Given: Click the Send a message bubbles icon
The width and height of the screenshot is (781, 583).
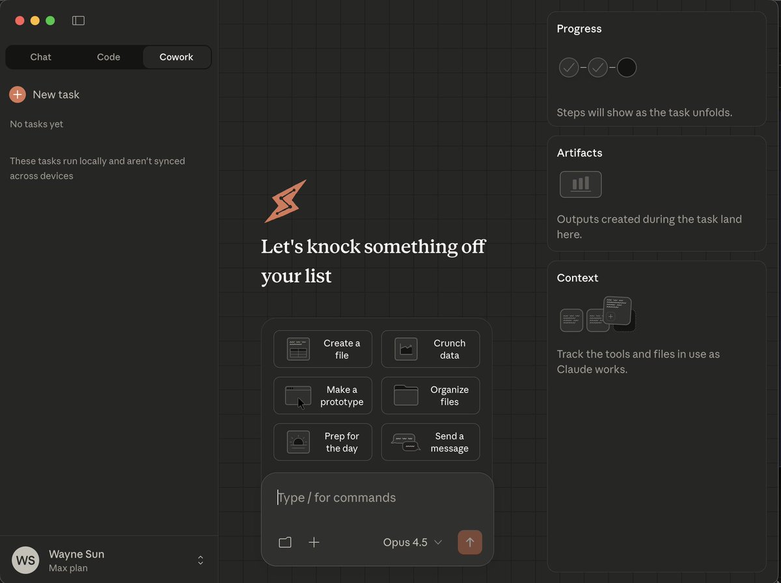Looking at the screenshot, I should (x=406, y=442).
